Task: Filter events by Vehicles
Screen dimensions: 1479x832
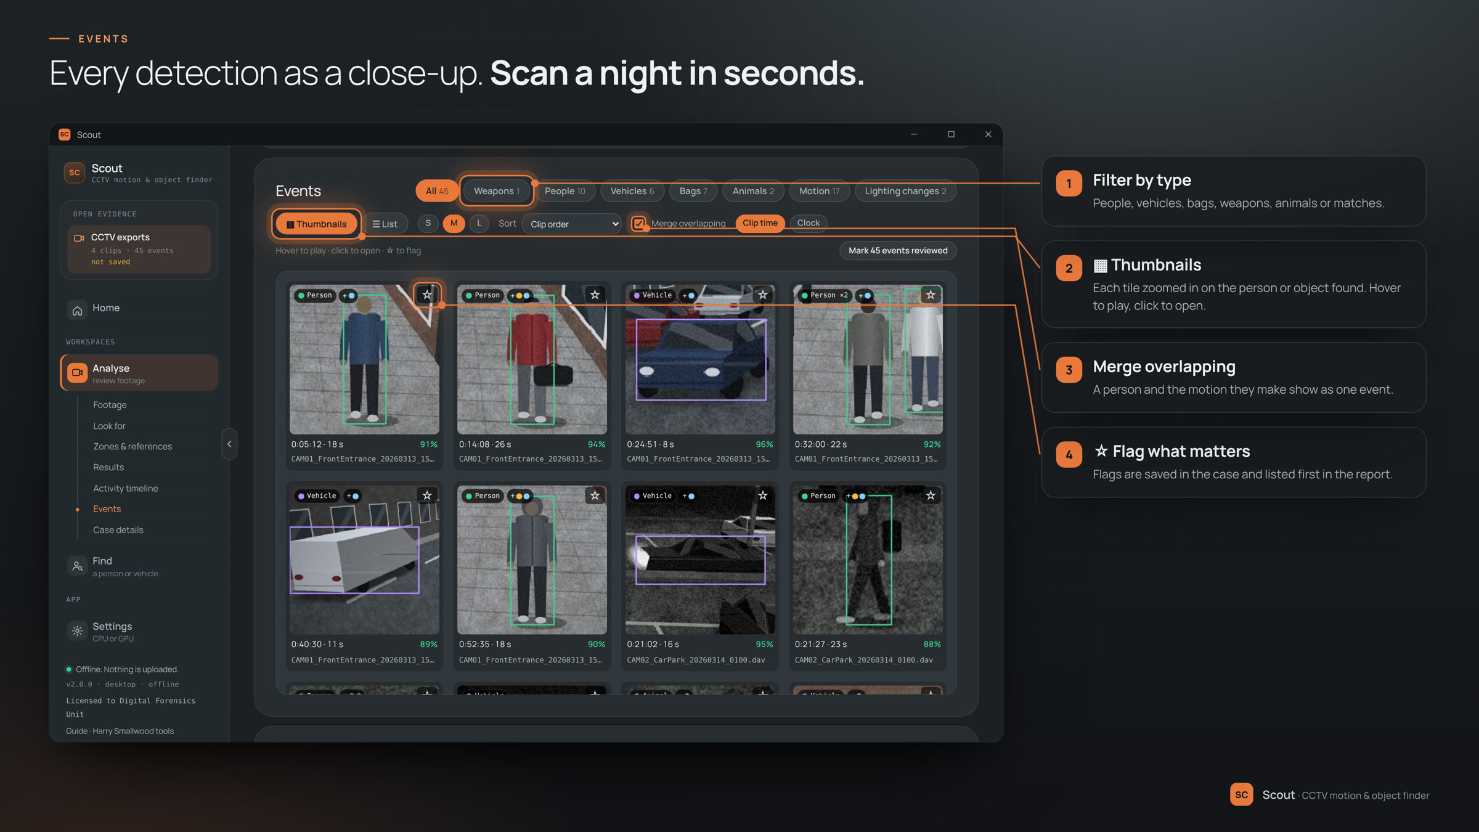Action: (x=632, y=191)
